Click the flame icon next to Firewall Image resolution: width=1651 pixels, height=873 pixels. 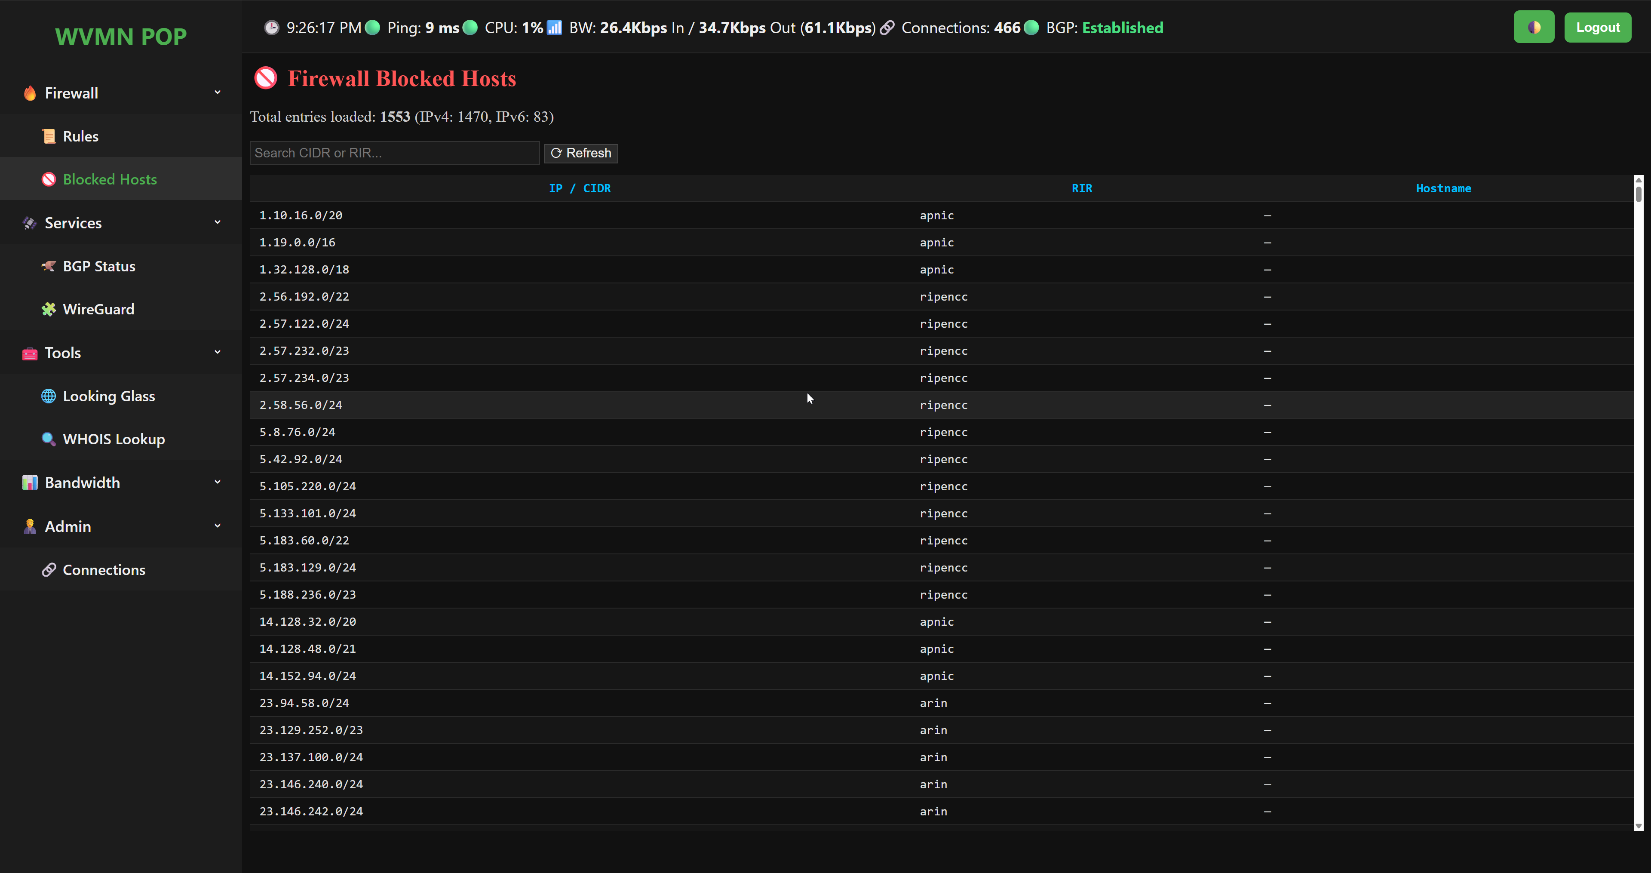point(30,94)
